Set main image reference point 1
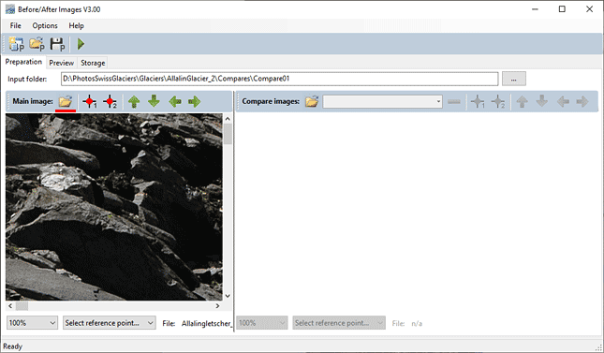This screenshot has width=604, height=353. [89, 102]
